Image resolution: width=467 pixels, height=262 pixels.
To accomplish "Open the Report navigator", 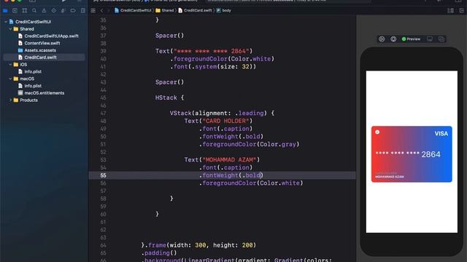I will tap(83, 11).
